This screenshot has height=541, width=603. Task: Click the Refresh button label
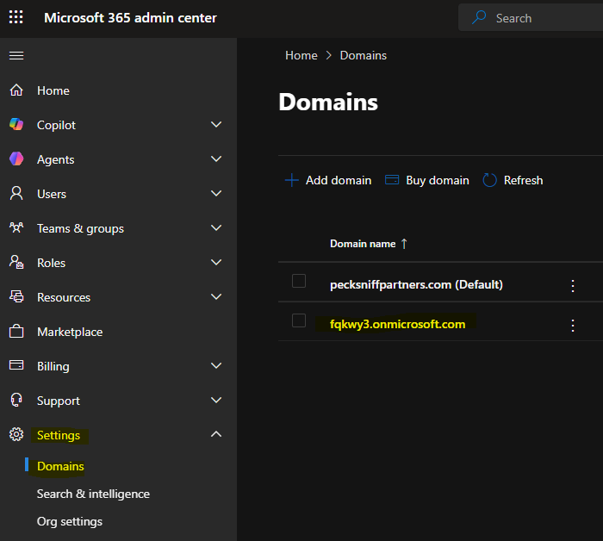[x=524, y=180]
